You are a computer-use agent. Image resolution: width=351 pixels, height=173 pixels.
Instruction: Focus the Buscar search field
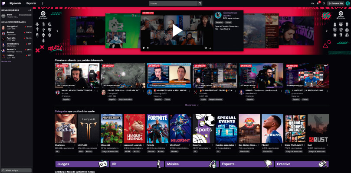coord(173,3)
